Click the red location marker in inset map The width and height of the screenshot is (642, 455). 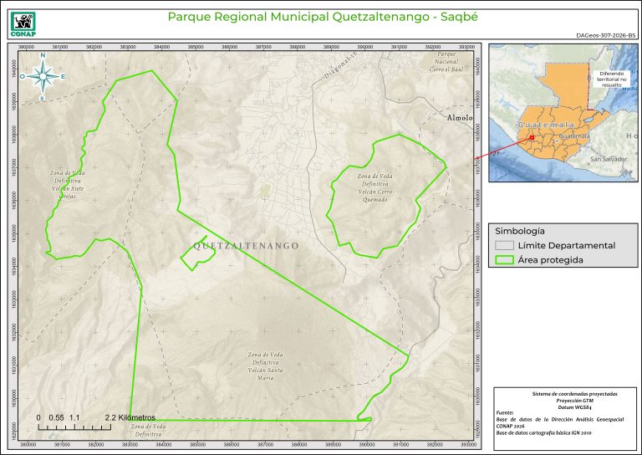[531, 140]
